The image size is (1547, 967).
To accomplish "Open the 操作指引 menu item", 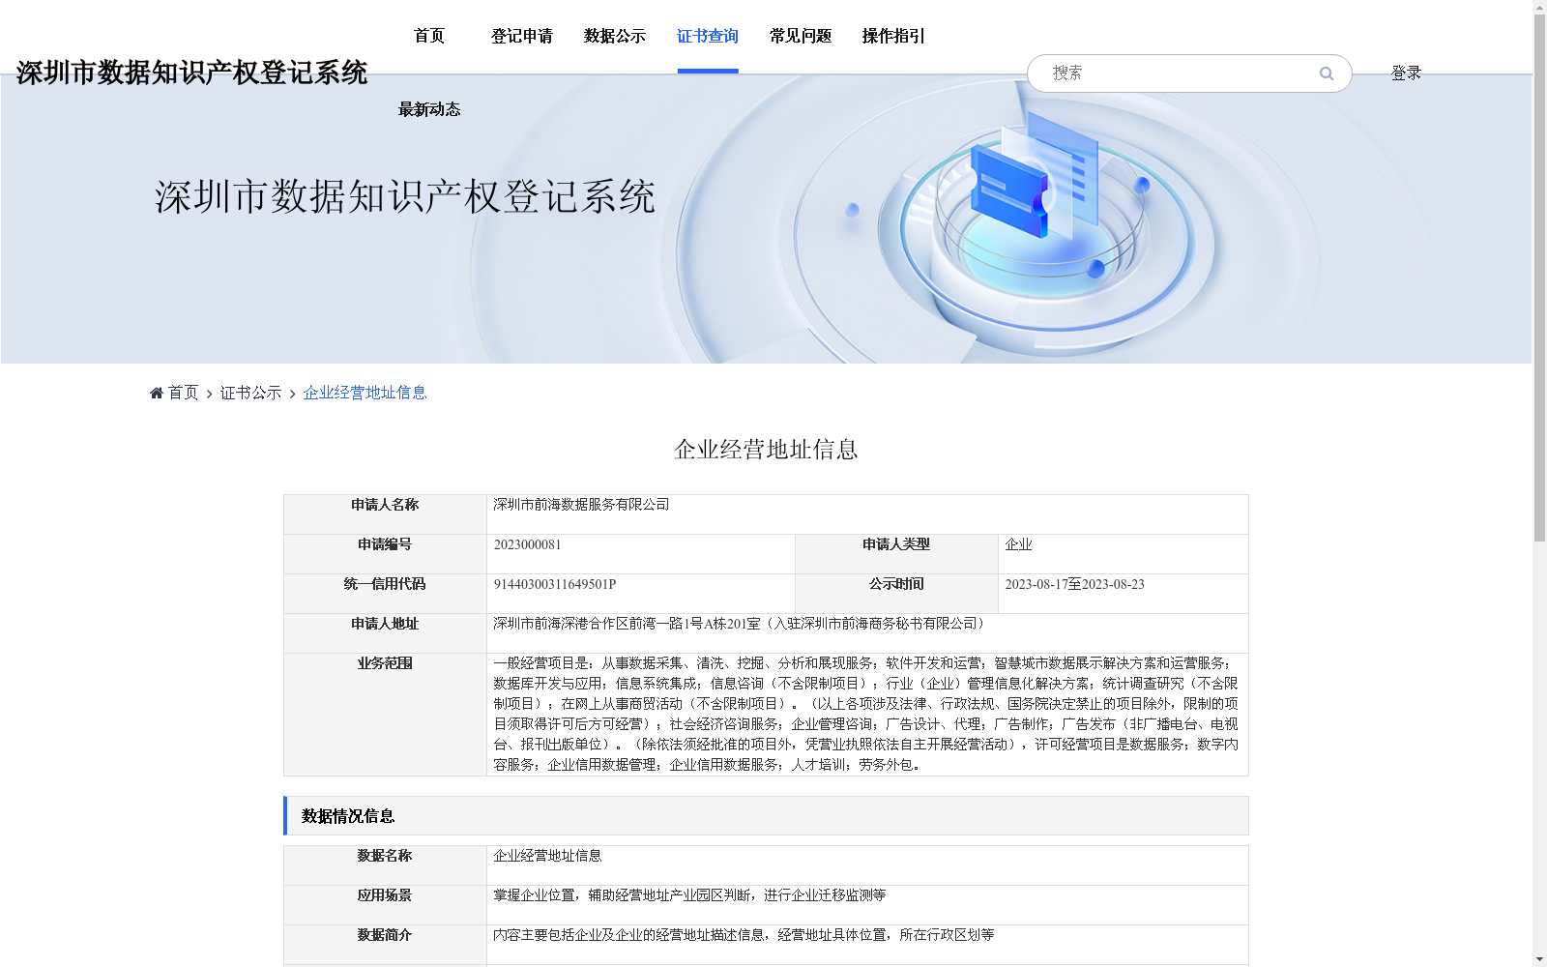I will tap(893, 36).
